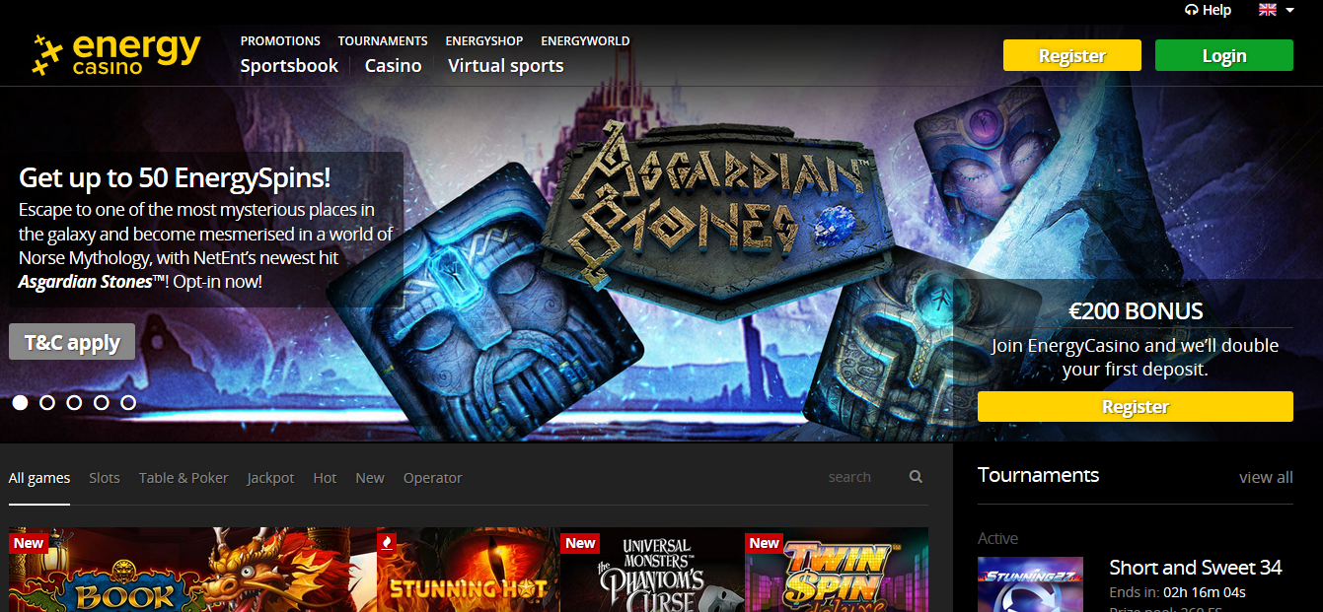The width and height of the screenshot is (1323, 612).
Task: Open the Book of dragon game thumbnail
Action: (192, 570)
